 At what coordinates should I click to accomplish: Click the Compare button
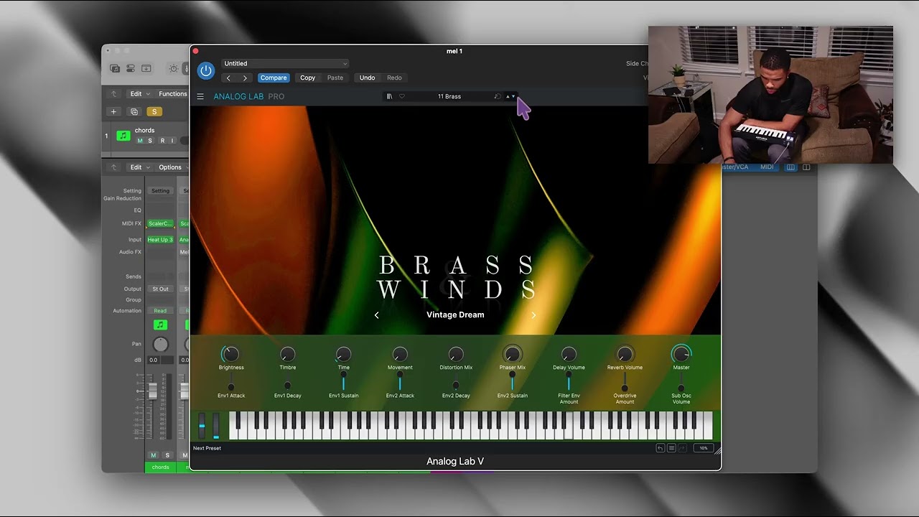pyautogui.click(x=274, y=78)
